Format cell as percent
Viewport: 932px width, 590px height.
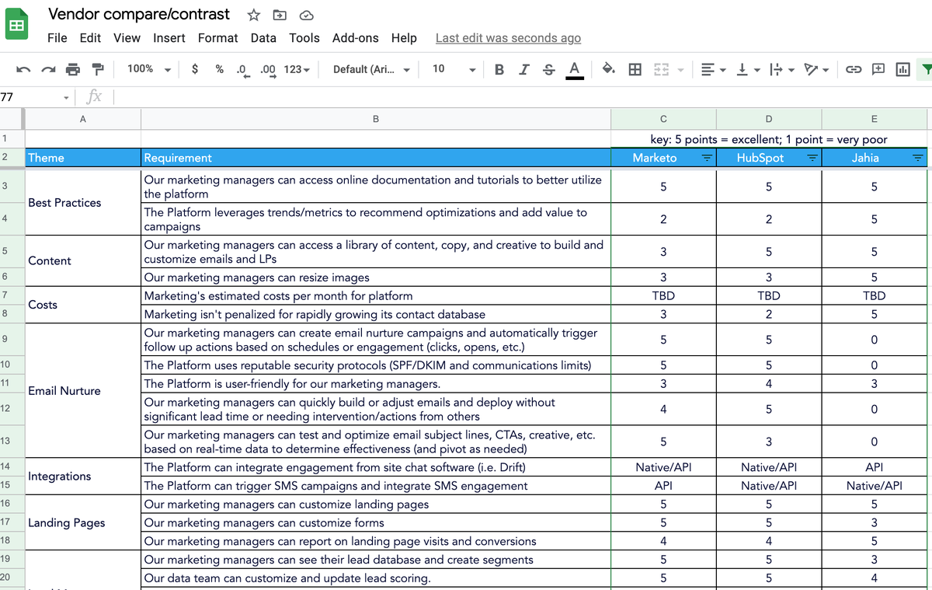click(x=220, y=68)
